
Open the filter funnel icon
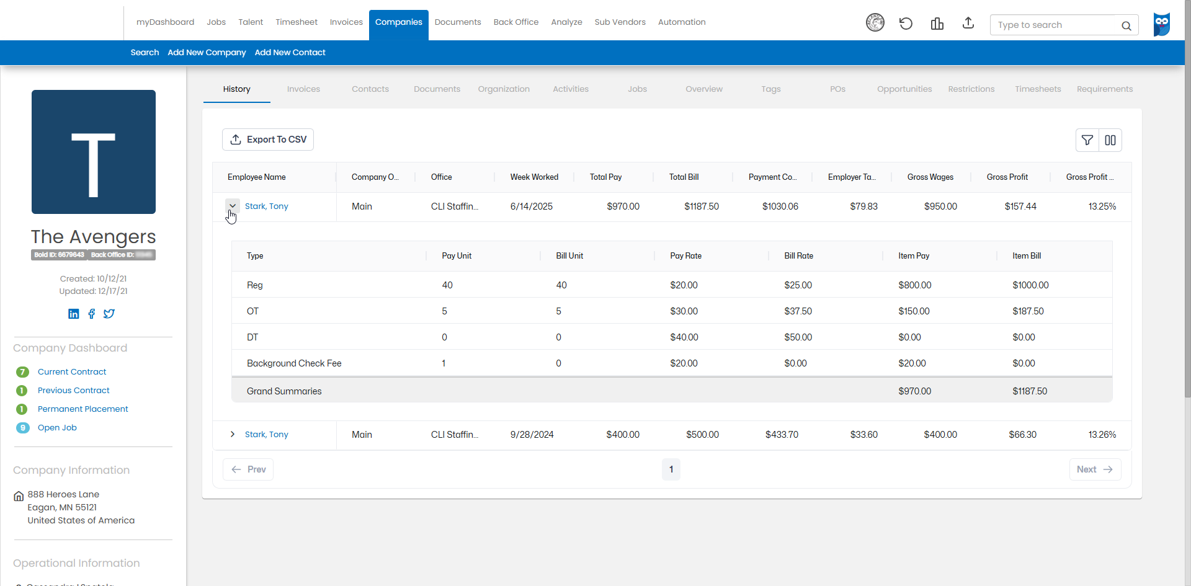tap(1087, 140)
